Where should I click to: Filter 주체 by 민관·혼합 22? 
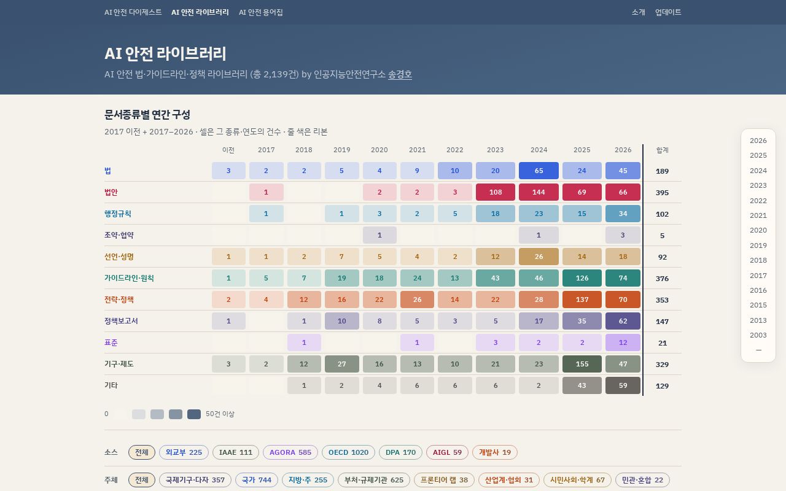click(642, 480)
